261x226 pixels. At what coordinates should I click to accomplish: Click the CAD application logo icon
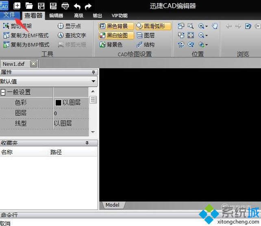[4, 5]
